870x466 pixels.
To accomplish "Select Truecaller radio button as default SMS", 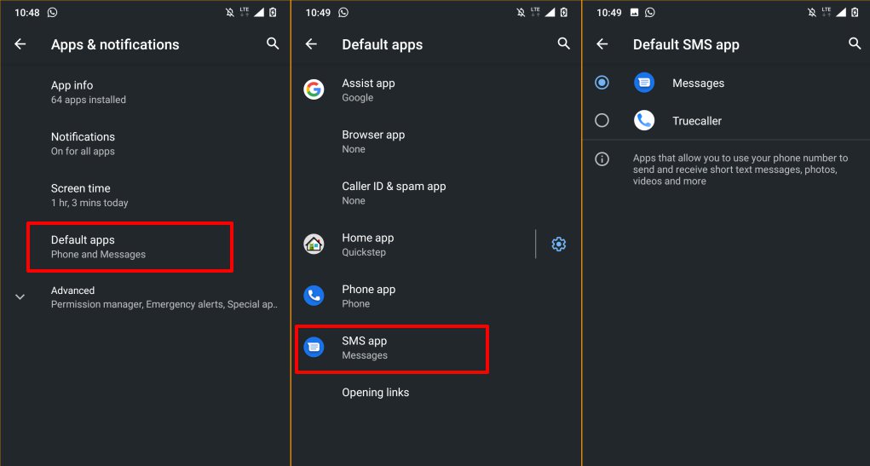I will 602,121.
